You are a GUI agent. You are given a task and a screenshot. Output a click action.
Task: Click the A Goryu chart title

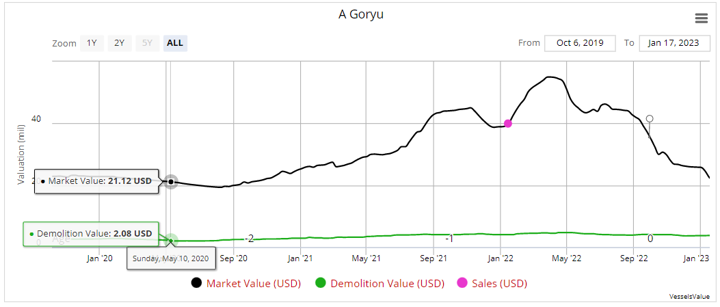361,14
